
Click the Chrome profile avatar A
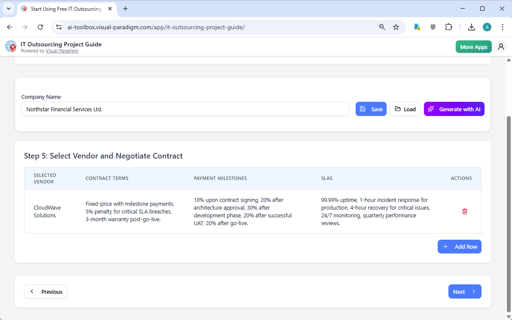pyautogui.click(x=487, y=27)
